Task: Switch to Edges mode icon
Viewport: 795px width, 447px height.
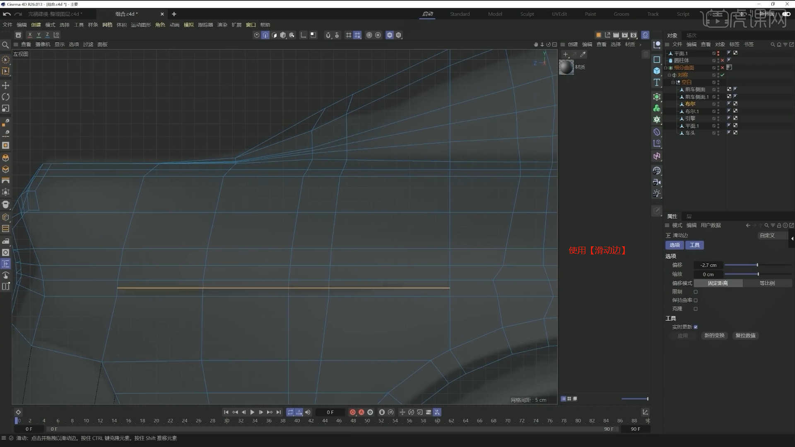Action: point(265,35)
